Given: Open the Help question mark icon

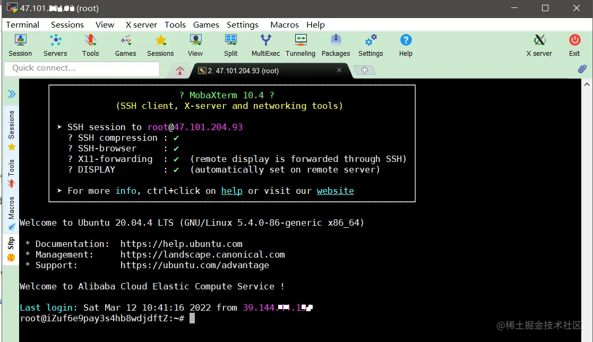Looking at the screenshot, I should (406, 45).
